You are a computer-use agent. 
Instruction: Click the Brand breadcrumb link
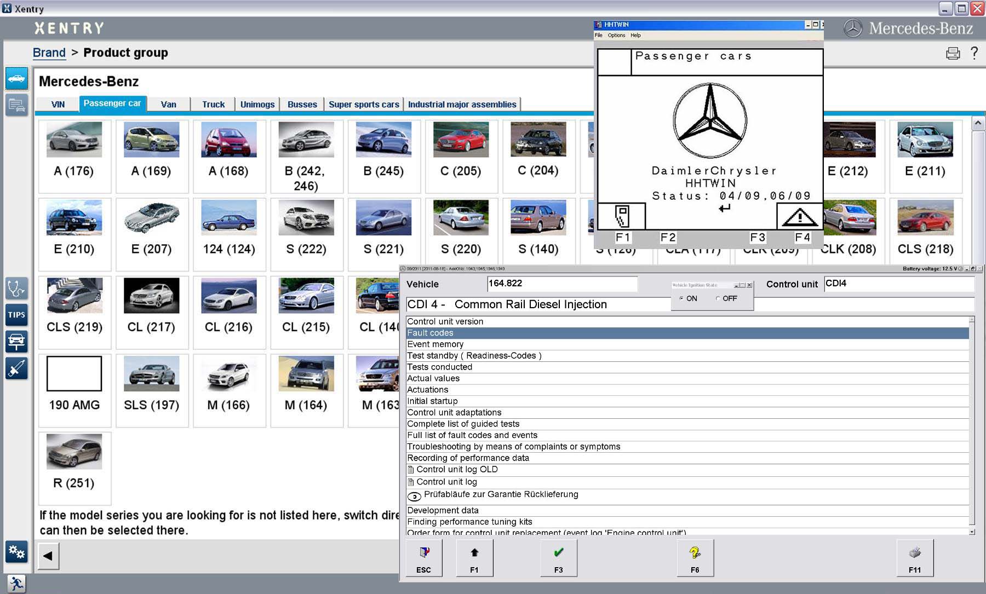pos(49,53)
